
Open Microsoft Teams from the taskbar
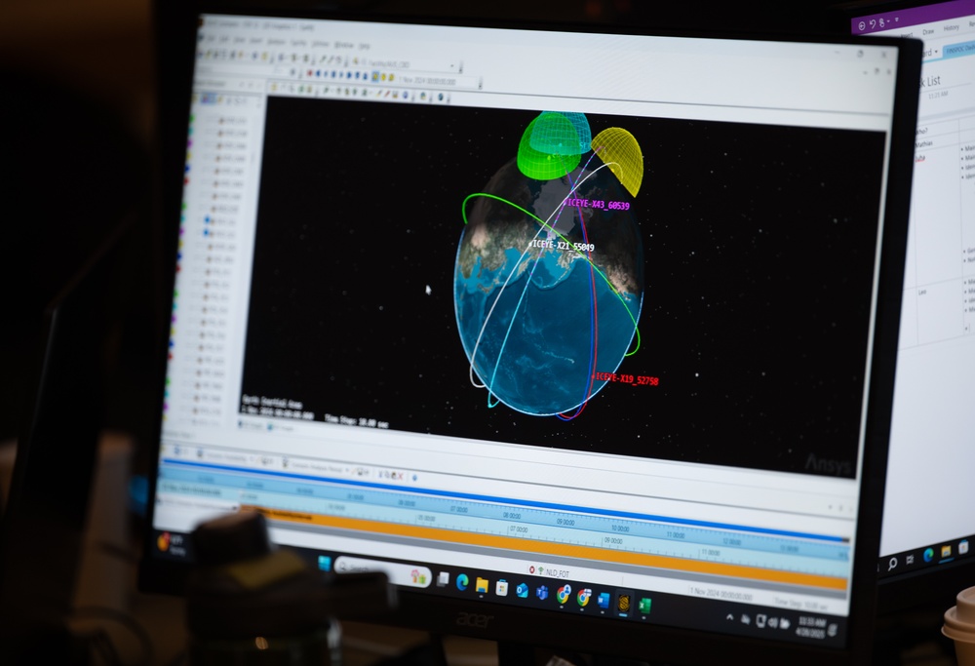pyautogui.click(x=541, y=593)
